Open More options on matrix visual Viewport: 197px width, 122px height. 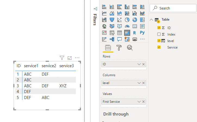tap(77, 58)
